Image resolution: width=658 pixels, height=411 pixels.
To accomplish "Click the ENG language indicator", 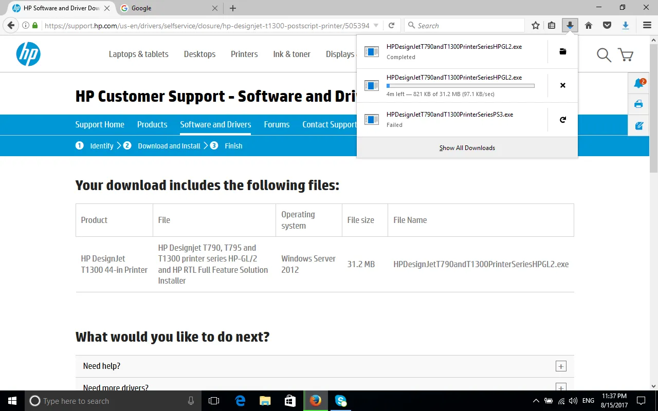I will 588,401.
